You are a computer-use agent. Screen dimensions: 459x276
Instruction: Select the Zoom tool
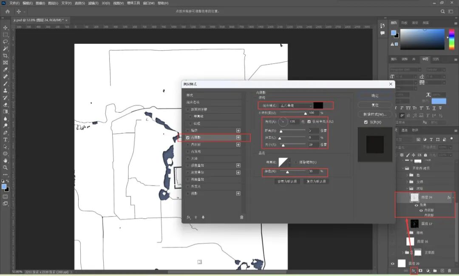click(x=5, y=168)
